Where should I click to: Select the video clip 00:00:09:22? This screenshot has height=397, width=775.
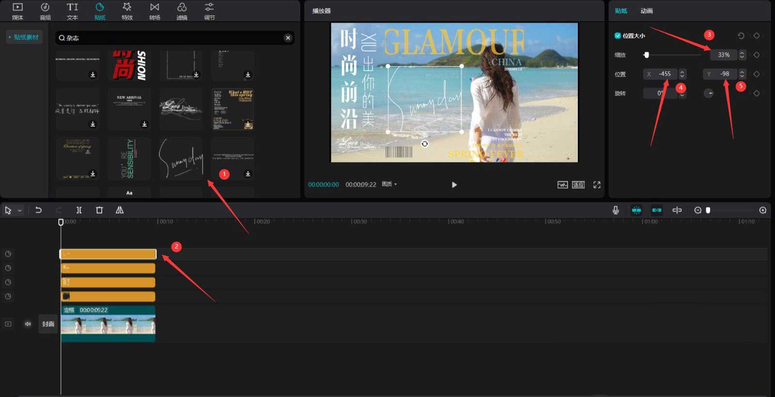point(108,324)
